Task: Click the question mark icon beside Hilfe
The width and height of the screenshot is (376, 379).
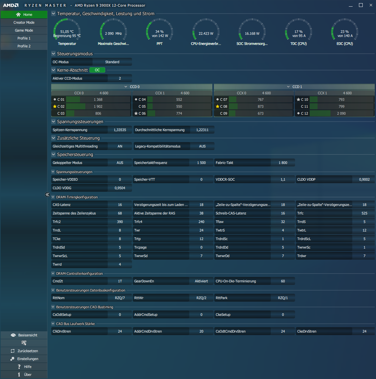Action: [19, 367]
